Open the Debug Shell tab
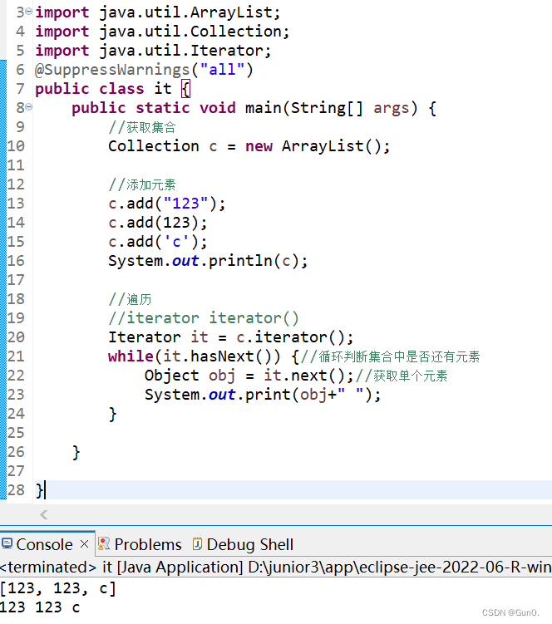The width and height of the screenshot is (552, 624). (x=249, y=544)
